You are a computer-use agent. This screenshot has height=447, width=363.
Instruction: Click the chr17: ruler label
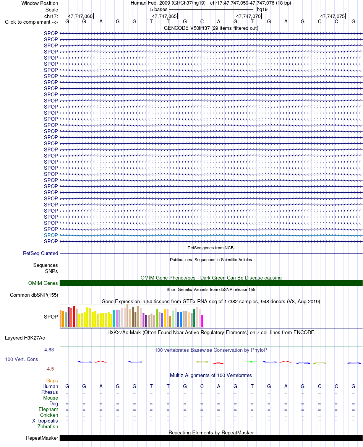click(51, 16)
